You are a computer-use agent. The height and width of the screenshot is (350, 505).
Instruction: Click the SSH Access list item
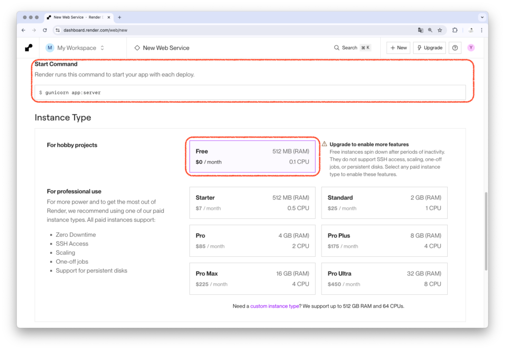pyautogui.click(x=72, y=244)
